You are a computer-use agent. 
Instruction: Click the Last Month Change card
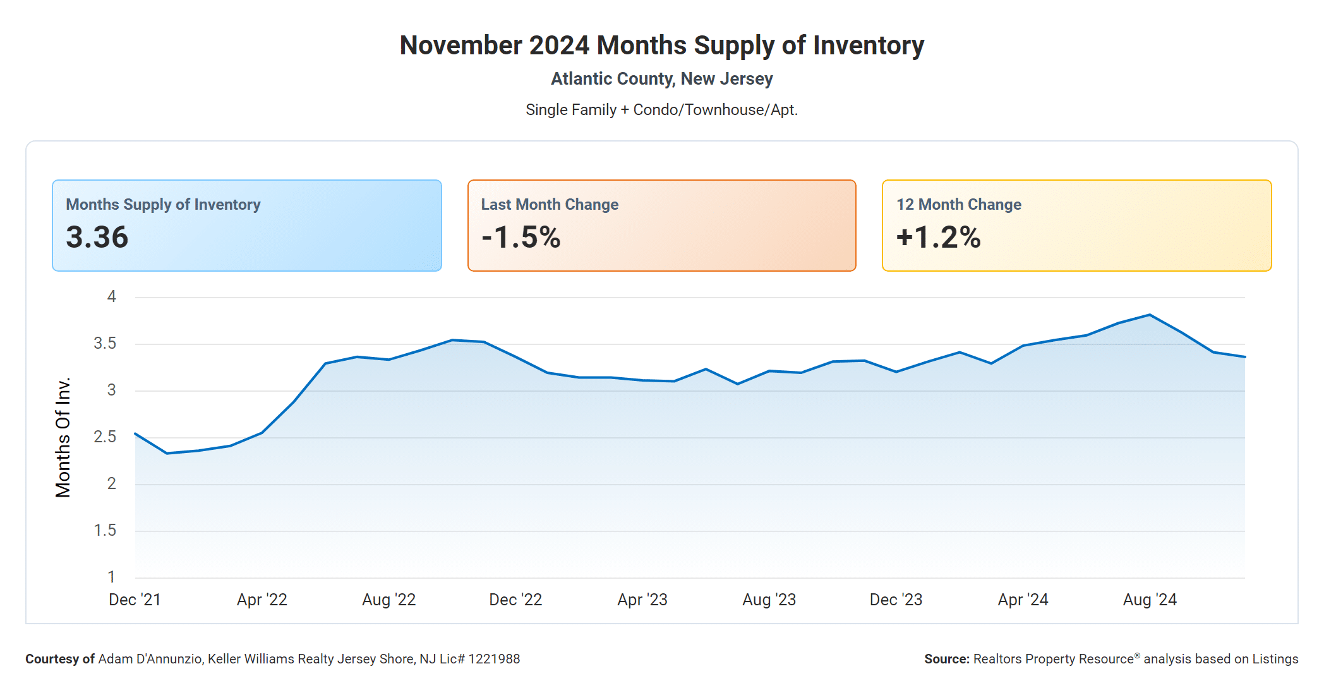(661, 226)
